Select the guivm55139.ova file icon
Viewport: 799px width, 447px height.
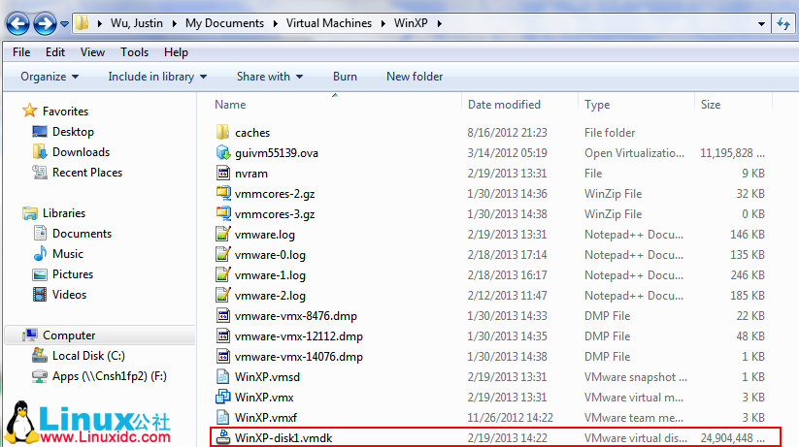point(222,152)
